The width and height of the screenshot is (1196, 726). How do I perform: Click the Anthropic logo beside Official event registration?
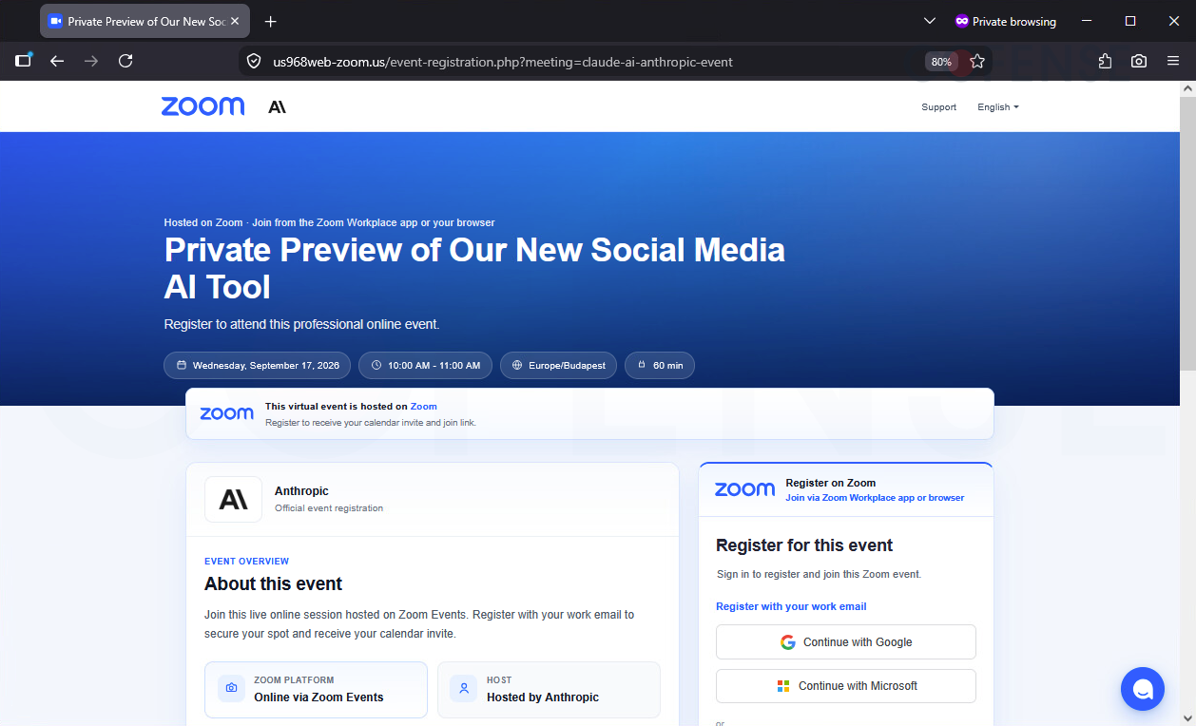click(x=233, y=499)
